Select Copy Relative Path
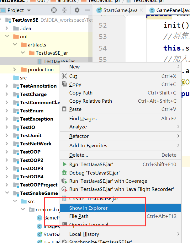 (x=120, y=101)
